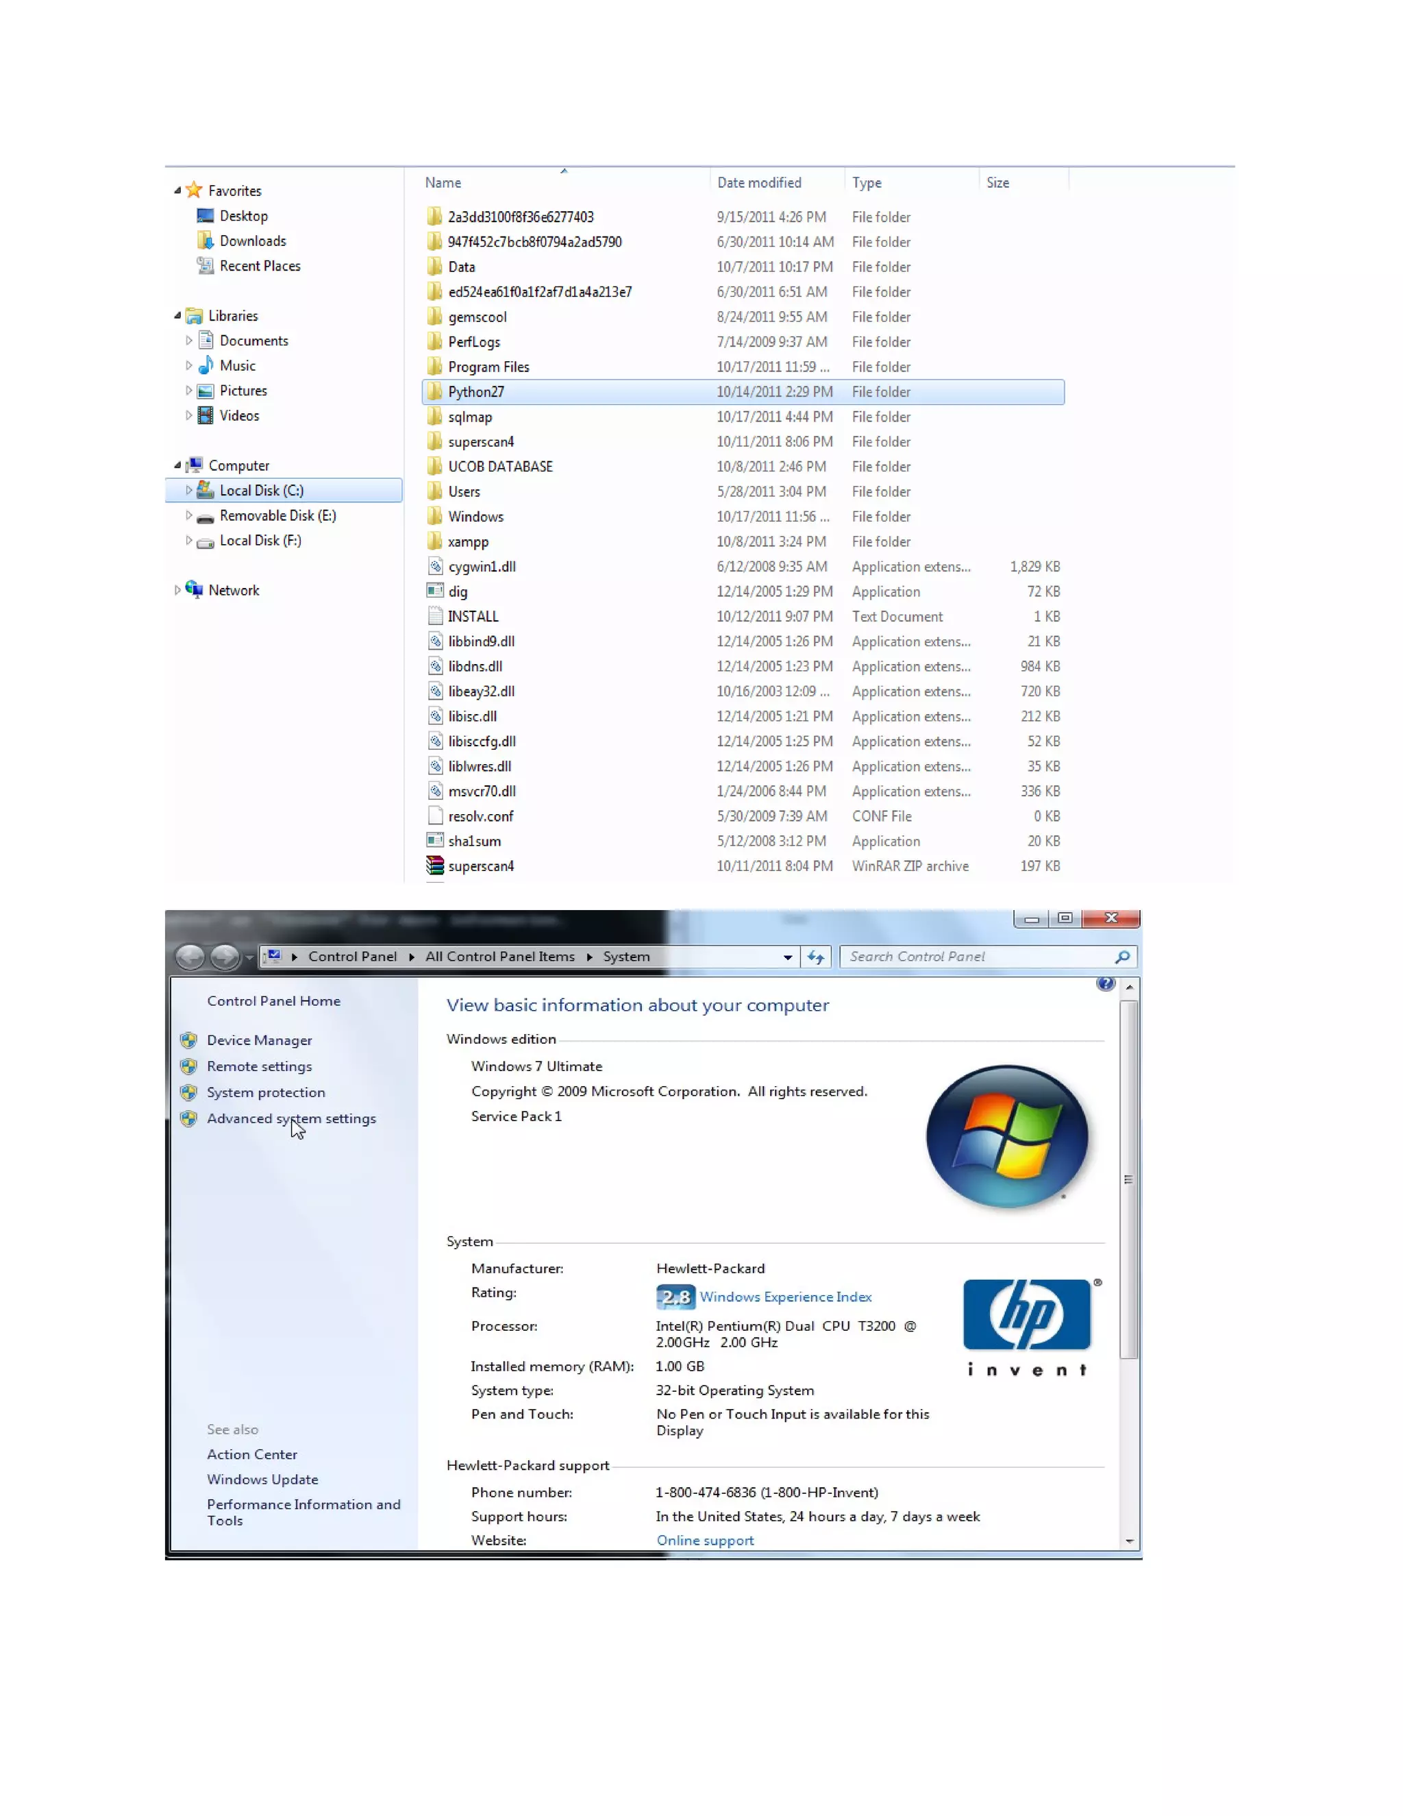Select the Users folder row

[x=743, y=491]
